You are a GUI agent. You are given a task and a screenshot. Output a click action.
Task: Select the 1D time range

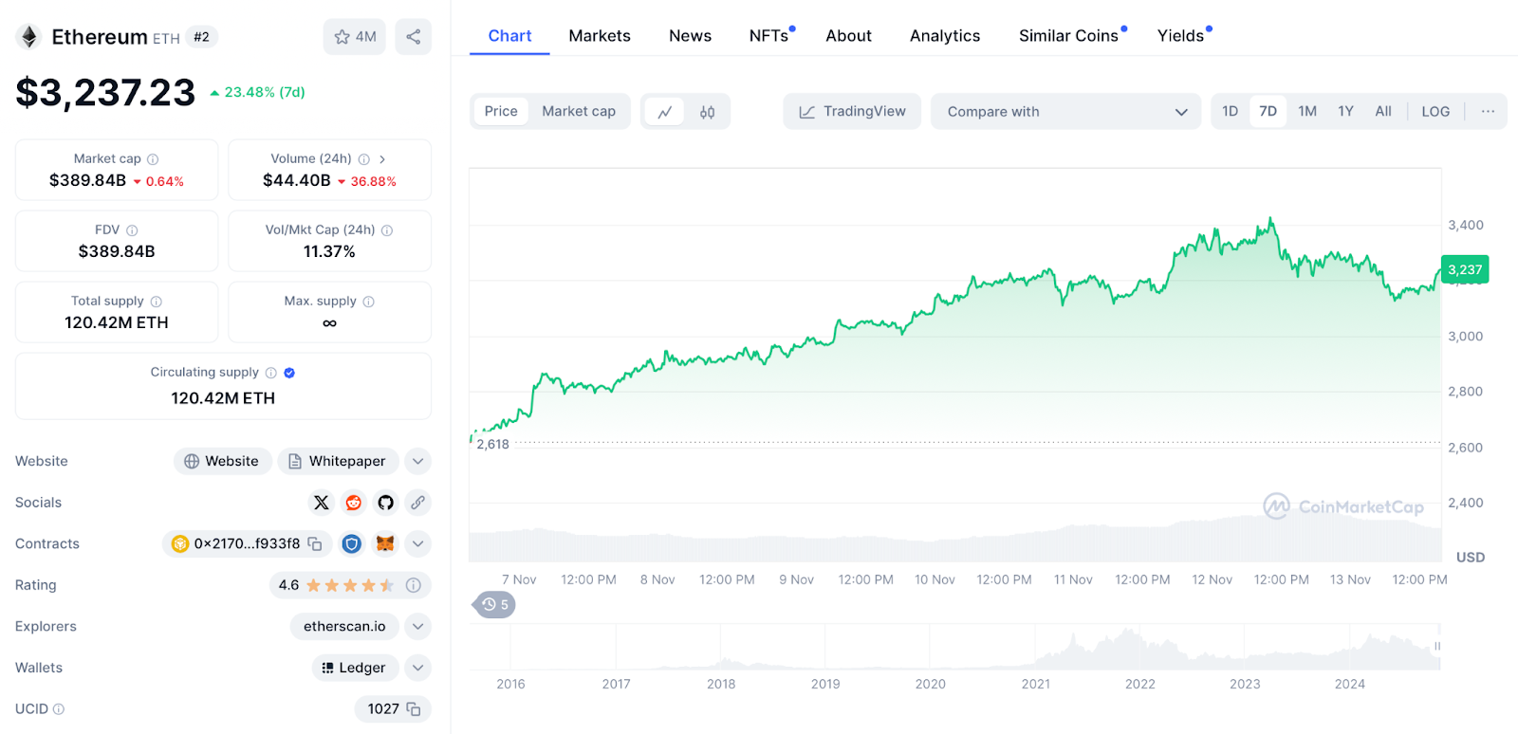click(1231, 112)
